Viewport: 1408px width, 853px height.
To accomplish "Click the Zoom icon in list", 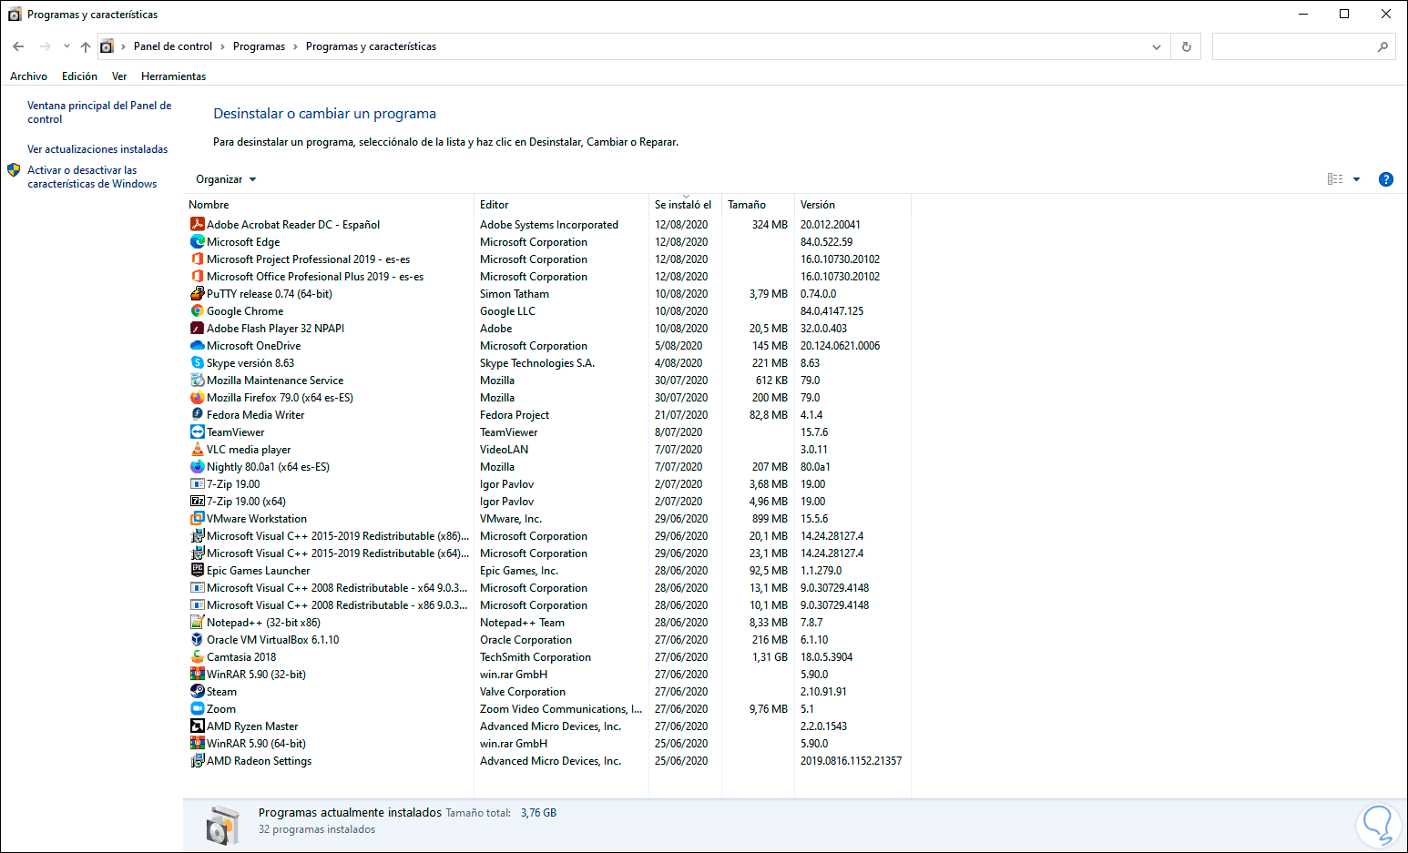I will click(x=197, y=708).
